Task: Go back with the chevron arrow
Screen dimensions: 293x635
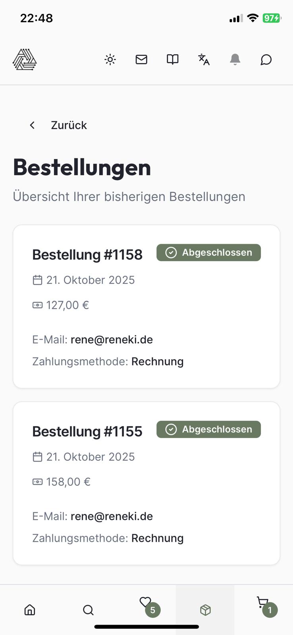Action: (x=32, y=125)
